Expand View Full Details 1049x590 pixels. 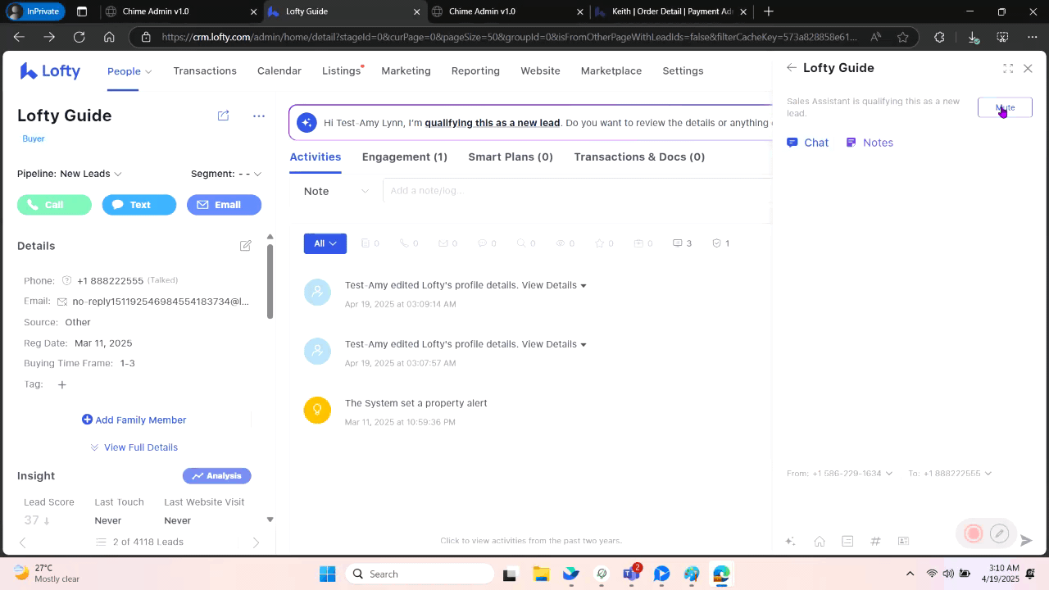coord(134,447)
